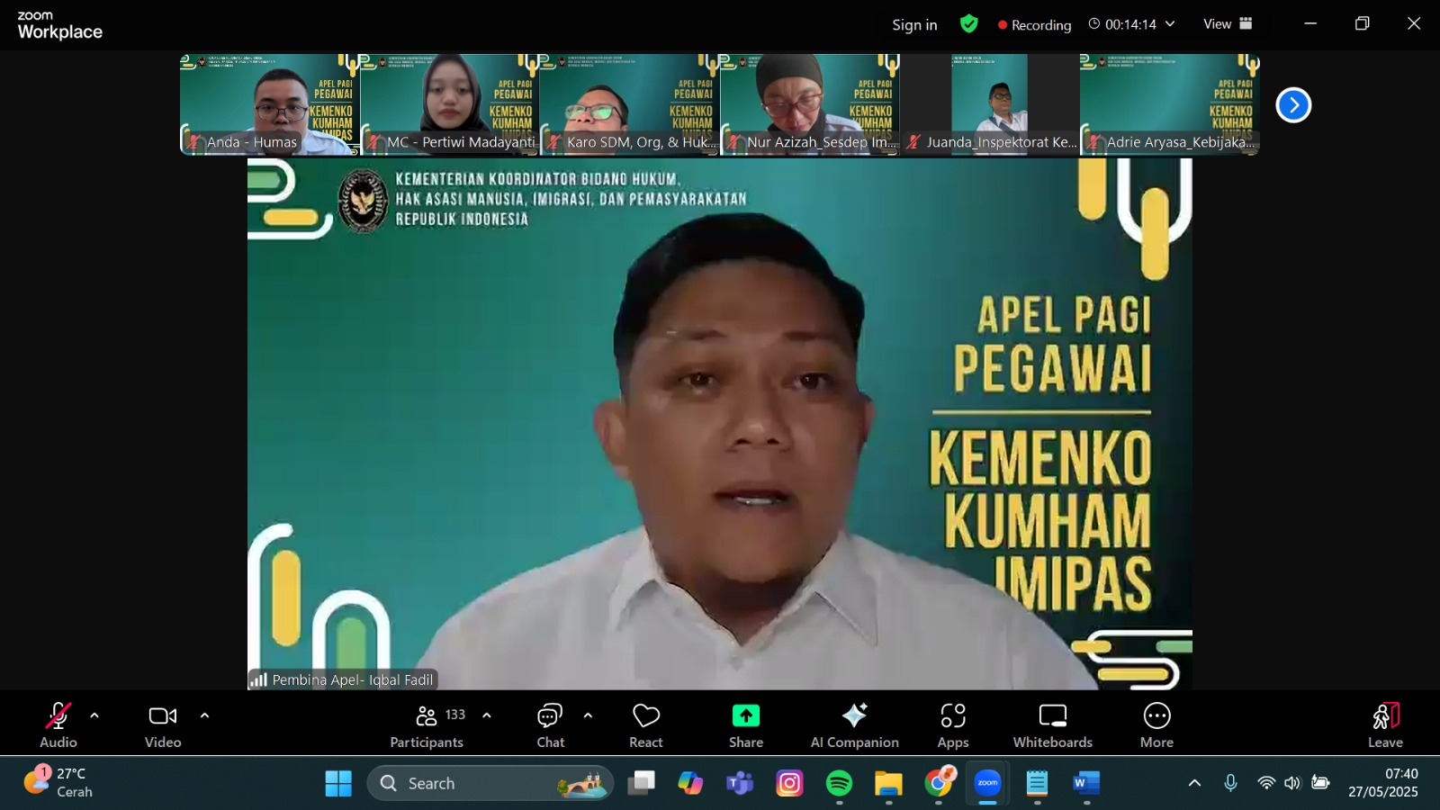Viewport: 1440px width, 810px height.
Task: Expand the Video options caret
Action: click(204, 716)
